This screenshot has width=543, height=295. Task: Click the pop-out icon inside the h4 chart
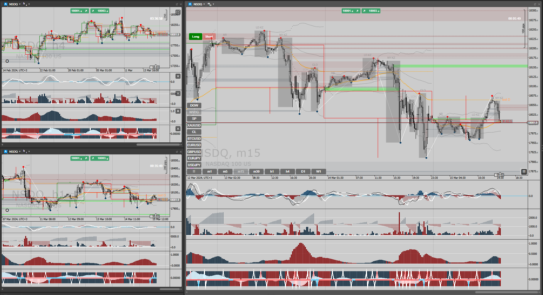click(178, 12)
